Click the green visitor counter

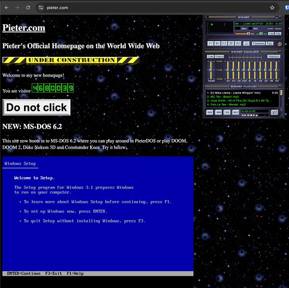click(53, 88)
